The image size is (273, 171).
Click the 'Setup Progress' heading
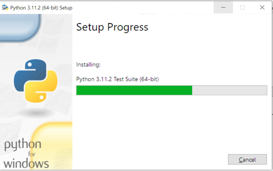tap(112, 27)
